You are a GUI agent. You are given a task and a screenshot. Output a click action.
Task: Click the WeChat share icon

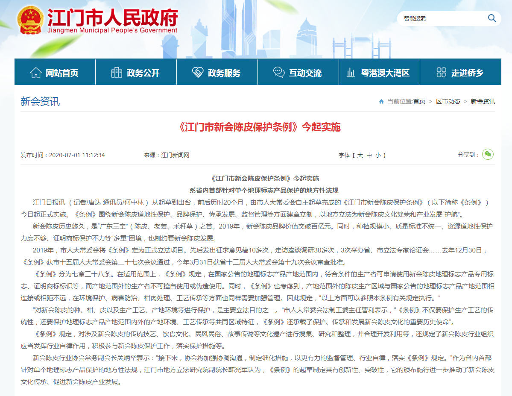pyautogui.click(x=488, y=154)
